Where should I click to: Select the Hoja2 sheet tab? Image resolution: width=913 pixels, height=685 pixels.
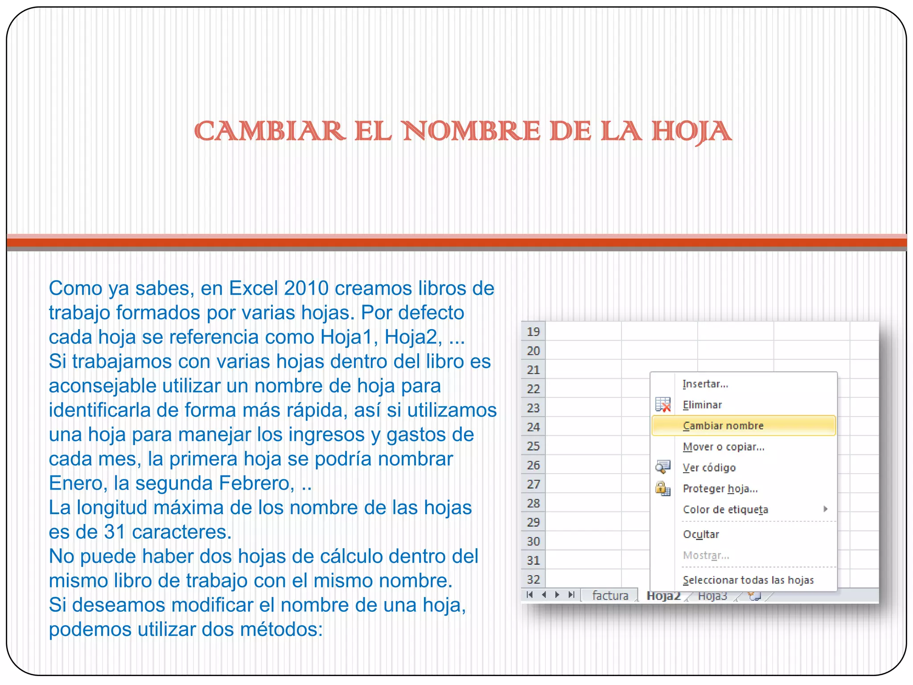coord(663,596)
